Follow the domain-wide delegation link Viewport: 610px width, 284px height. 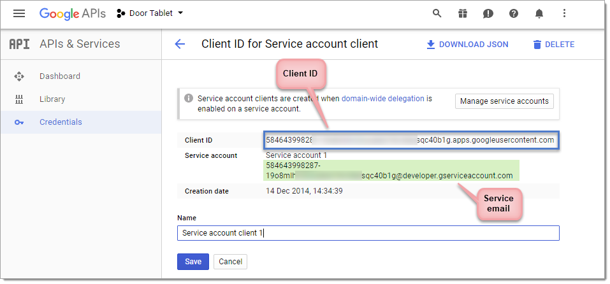pyautogui.click(x=383, y=99)
